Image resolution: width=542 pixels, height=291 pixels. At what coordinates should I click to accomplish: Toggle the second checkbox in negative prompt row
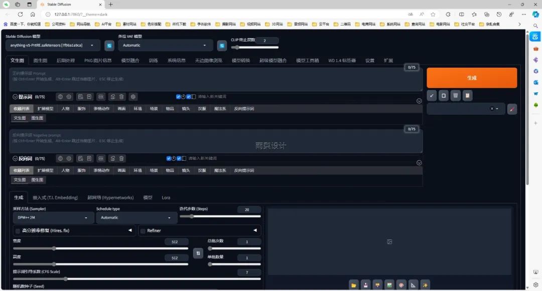[179, 159]
